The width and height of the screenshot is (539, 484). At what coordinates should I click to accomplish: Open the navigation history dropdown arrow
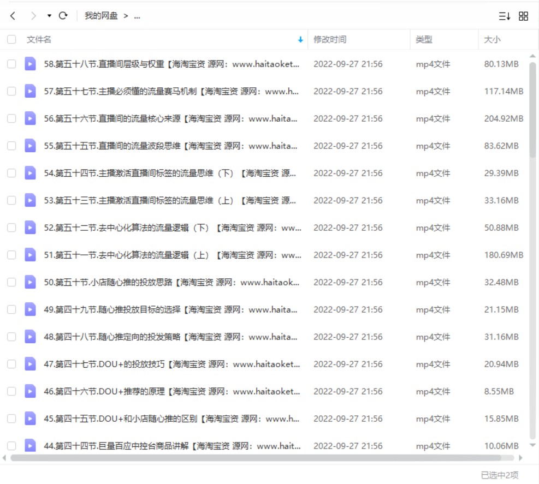(x=49, y=16)
